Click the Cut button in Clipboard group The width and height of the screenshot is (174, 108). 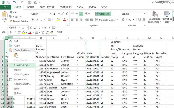point(13,12)
